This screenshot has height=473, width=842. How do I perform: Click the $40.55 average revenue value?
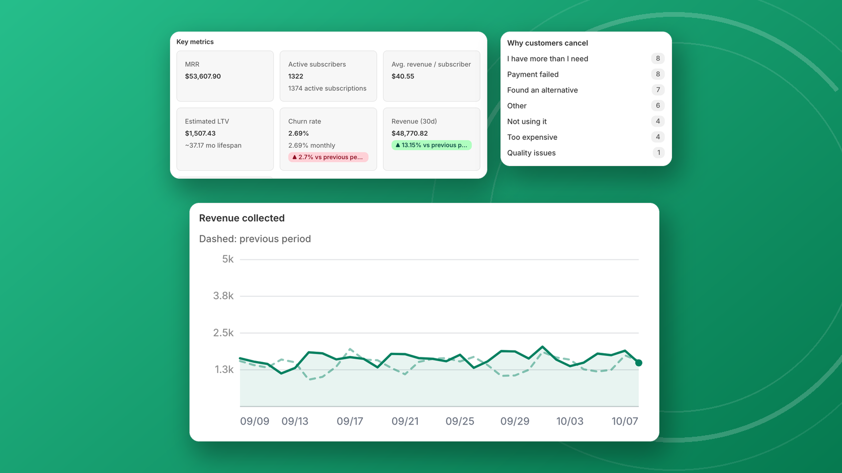pyautogui.click(x=403, y=76)
